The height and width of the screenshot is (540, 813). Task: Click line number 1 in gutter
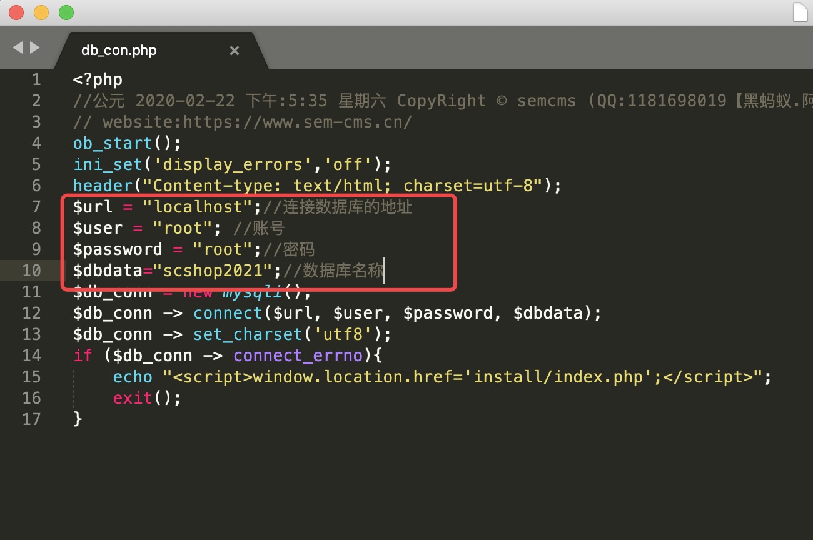[x=36, y=79]
